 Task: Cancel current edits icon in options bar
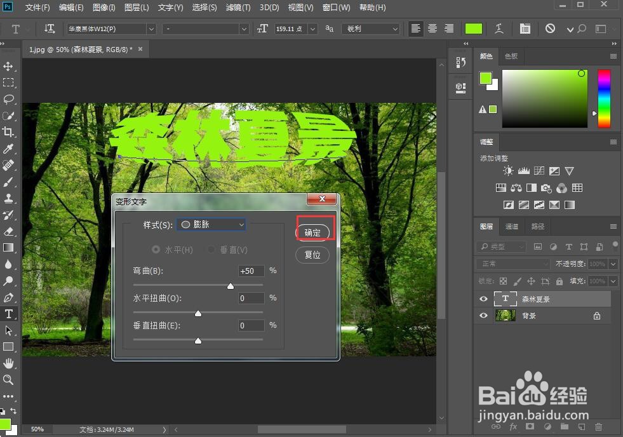click(550, 28)
